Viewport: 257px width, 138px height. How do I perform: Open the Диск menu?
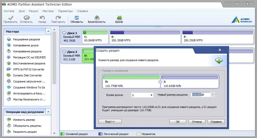[22, 11]
